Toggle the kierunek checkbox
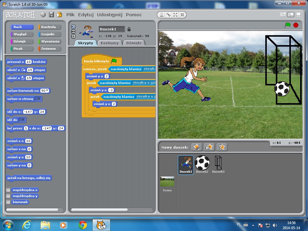This screenshot has height=231, width=308. click(8, 202)
